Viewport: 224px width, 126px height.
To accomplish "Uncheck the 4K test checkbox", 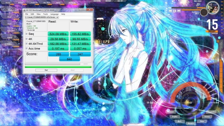I will pos(26,39).
